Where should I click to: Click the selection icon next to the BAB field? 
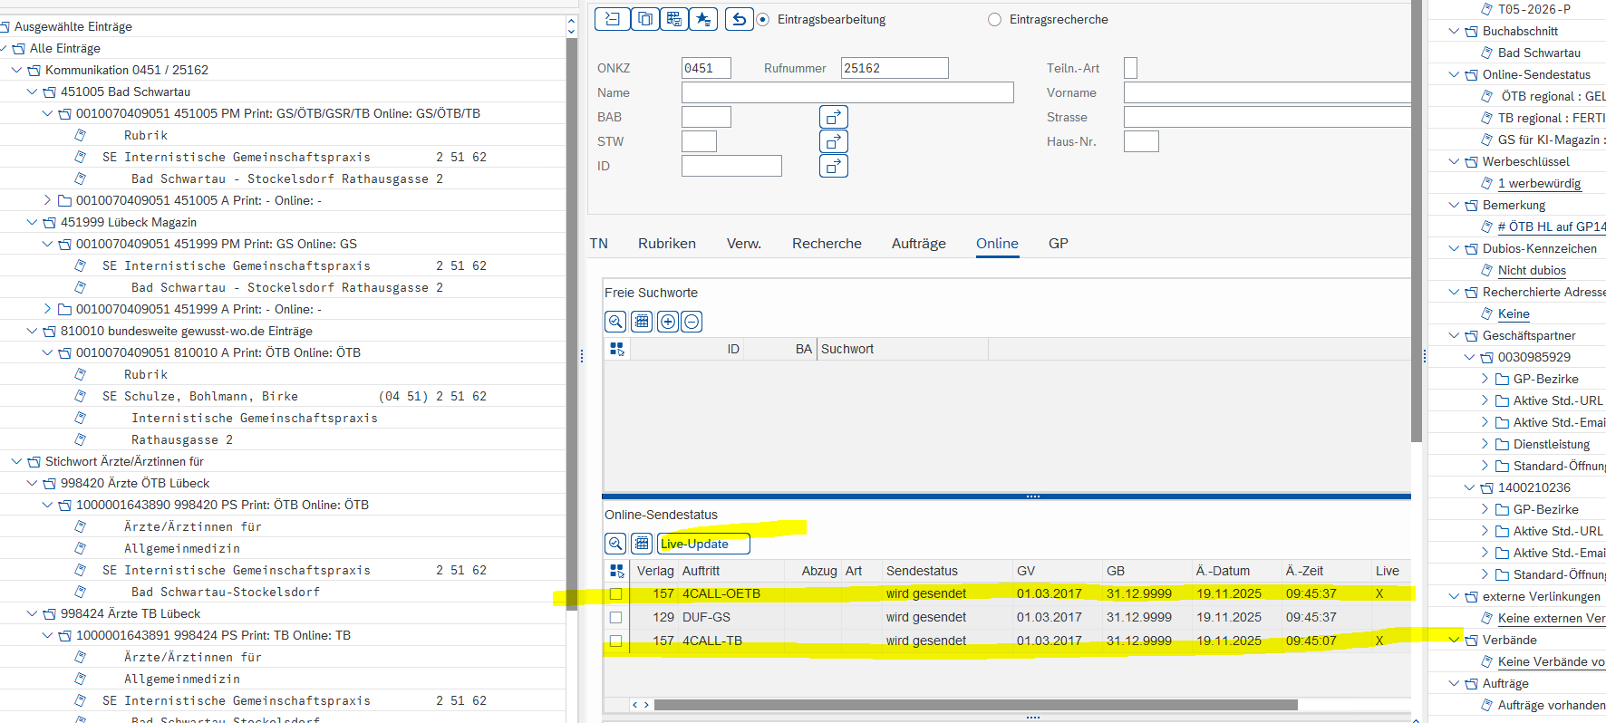point(834,117)
